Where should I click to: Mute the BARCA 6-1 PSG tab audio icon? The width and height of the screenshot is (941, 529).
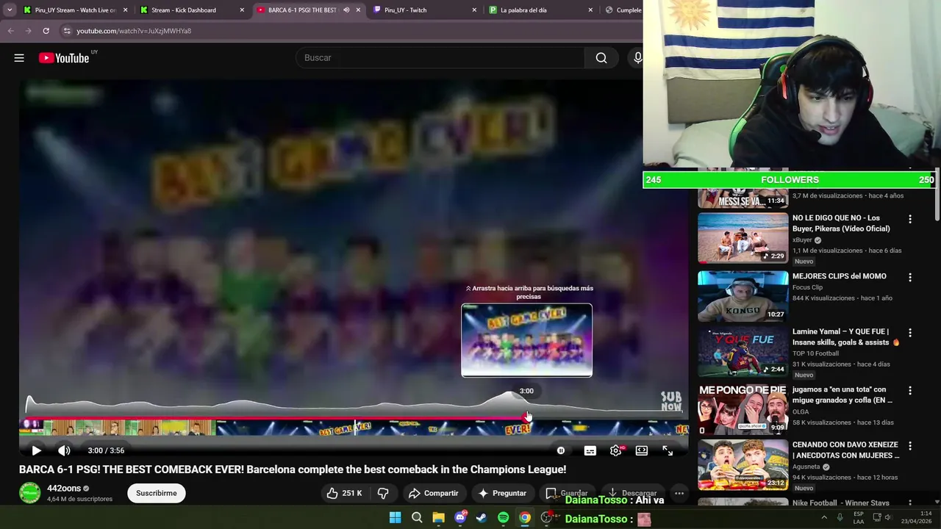pos(346,10)
